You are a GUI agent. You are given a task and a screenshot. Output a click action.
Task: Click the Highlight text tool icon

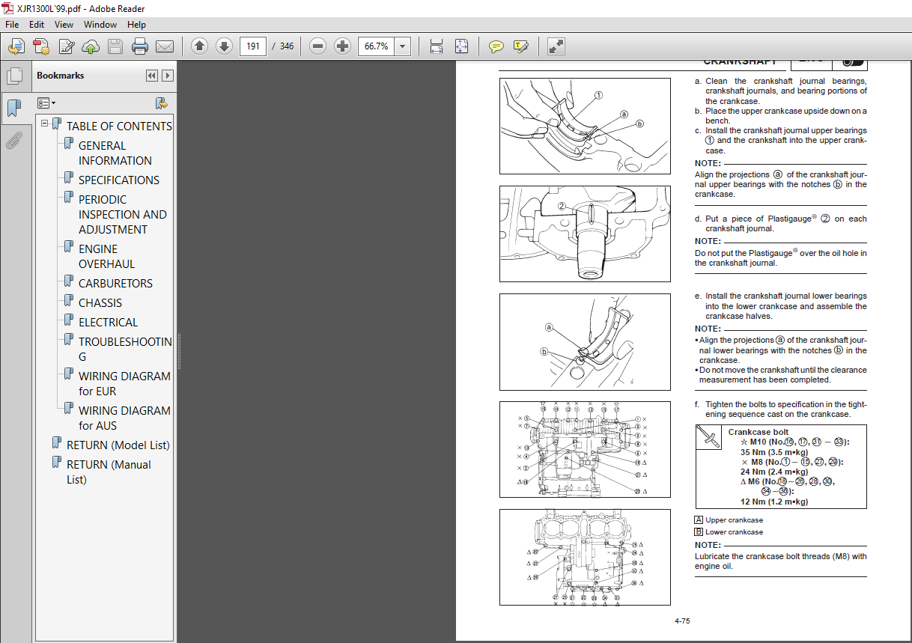pos(521,46)
